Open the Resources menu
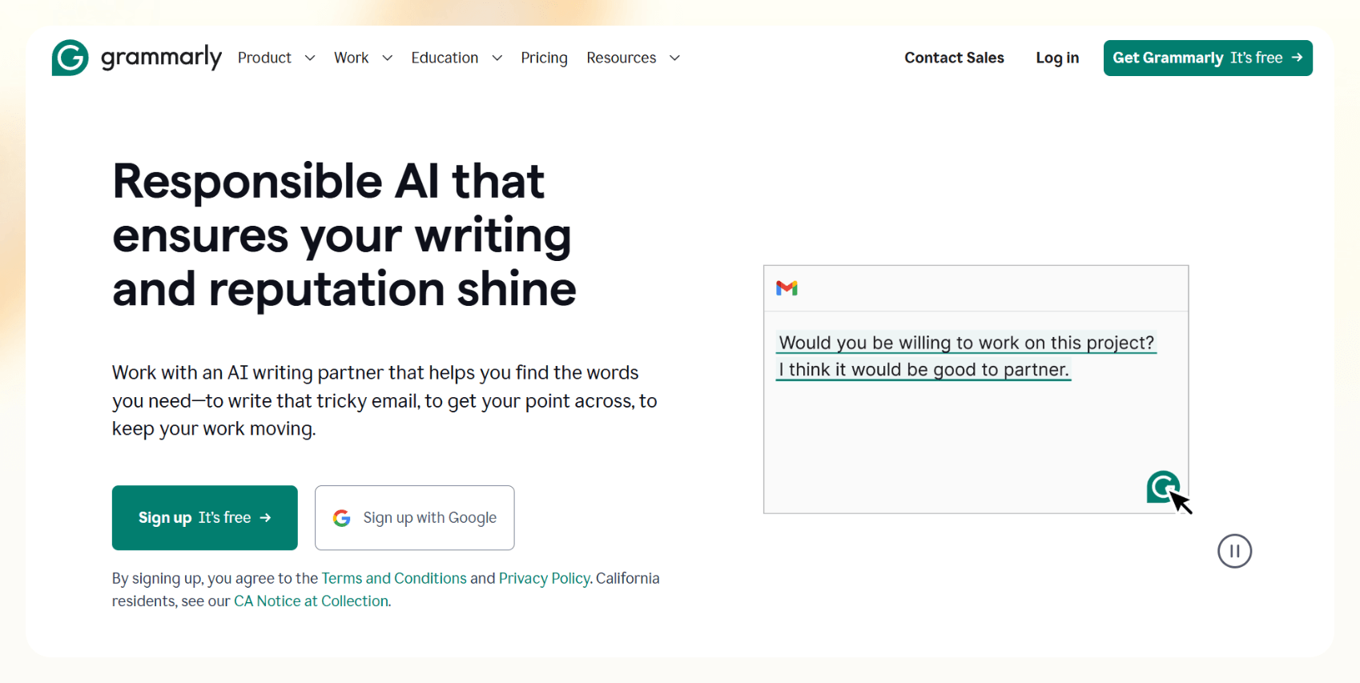 (621, 58)
